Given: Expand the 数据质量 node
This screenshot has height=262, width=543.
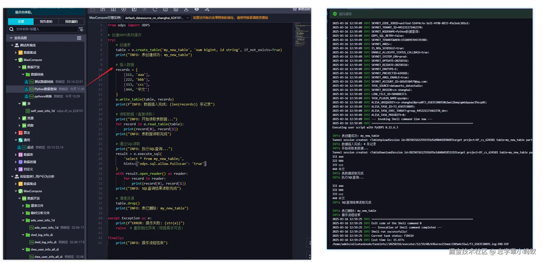Looking at the screenshot, I should [16, 162].
